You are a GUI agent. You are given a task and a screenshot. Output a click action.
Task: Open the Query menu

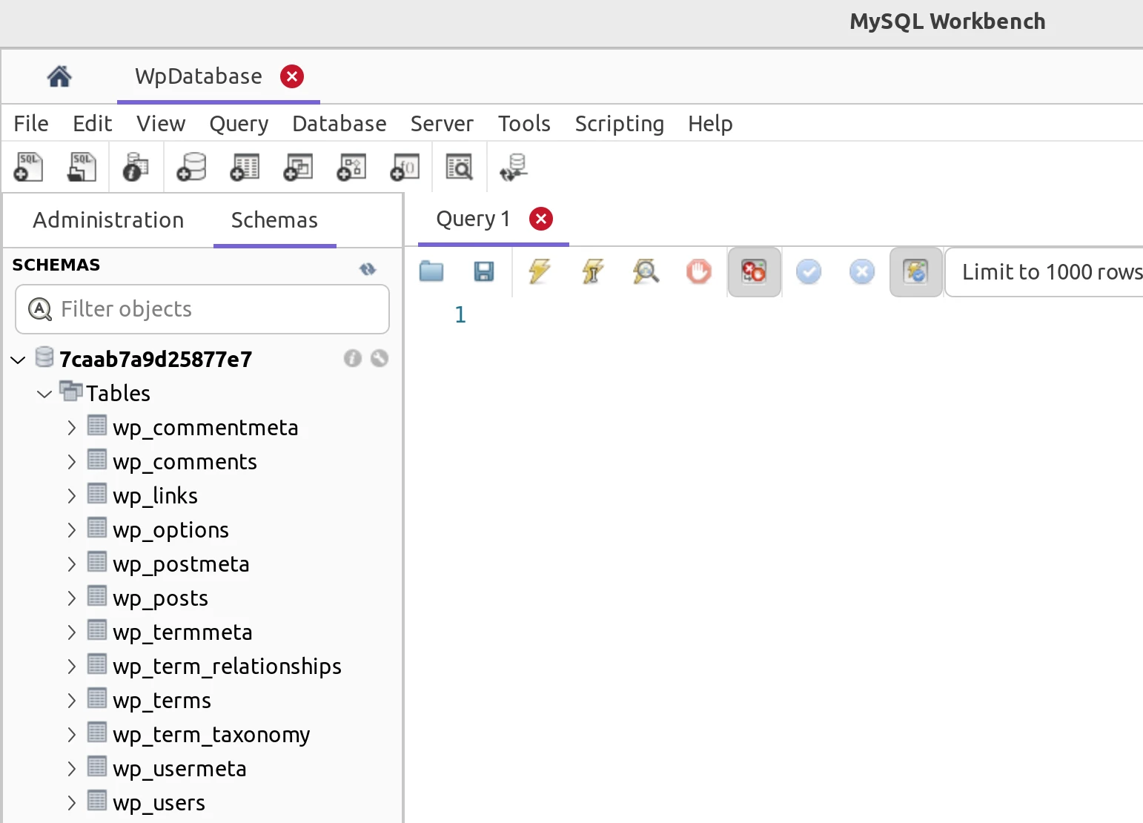pos(239,123)
